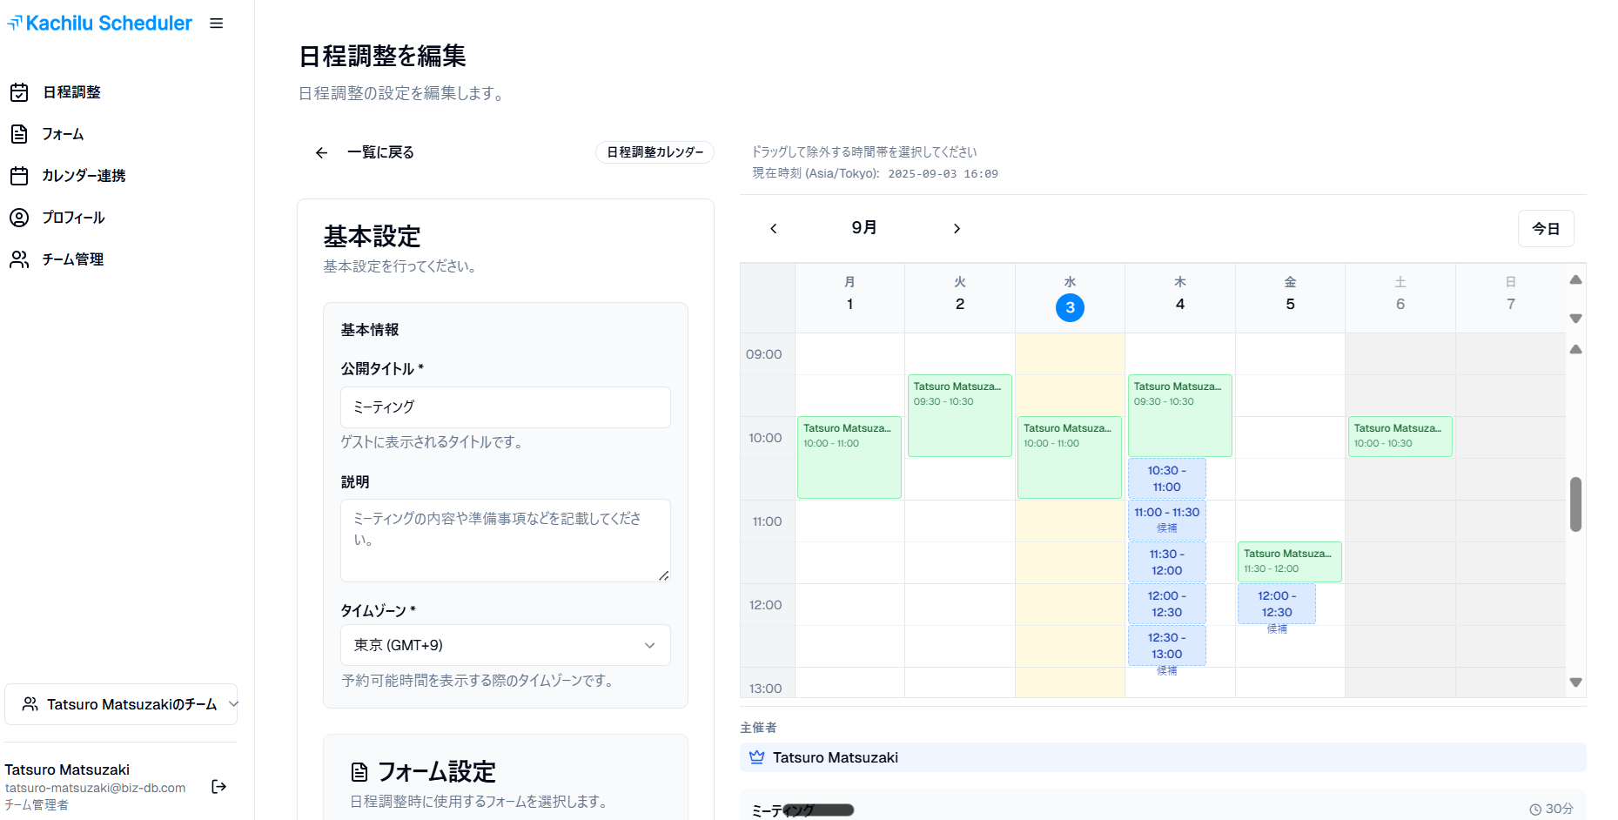
Task: Expand the Tatsuro Matsuzakiのチーム selector chevron
Action: [x=232, y=704]
